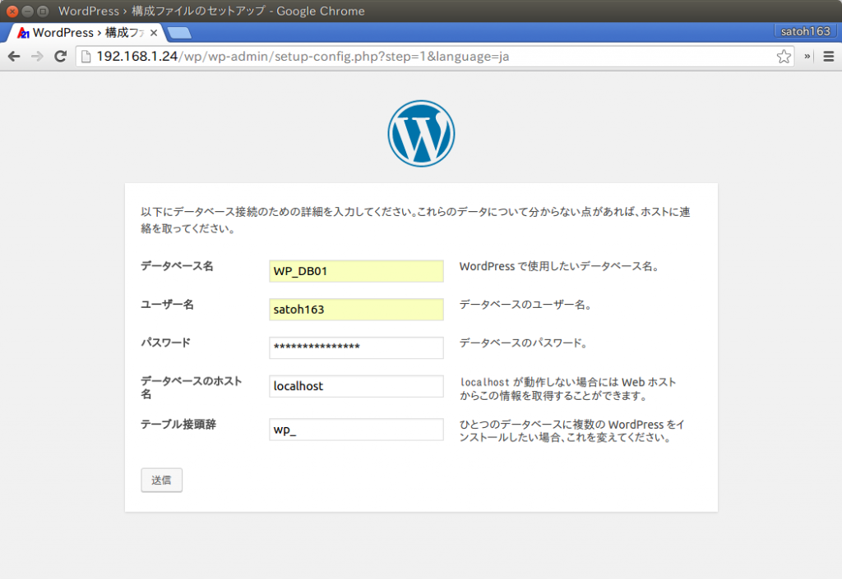Click the テーブル接頭辞 label
The height and width of the screenshot is (579, 842).
[x=178, y=425]
